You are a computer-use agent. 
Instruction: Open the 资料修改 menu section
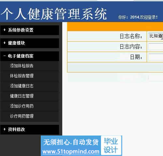click(x=30, y=130)
